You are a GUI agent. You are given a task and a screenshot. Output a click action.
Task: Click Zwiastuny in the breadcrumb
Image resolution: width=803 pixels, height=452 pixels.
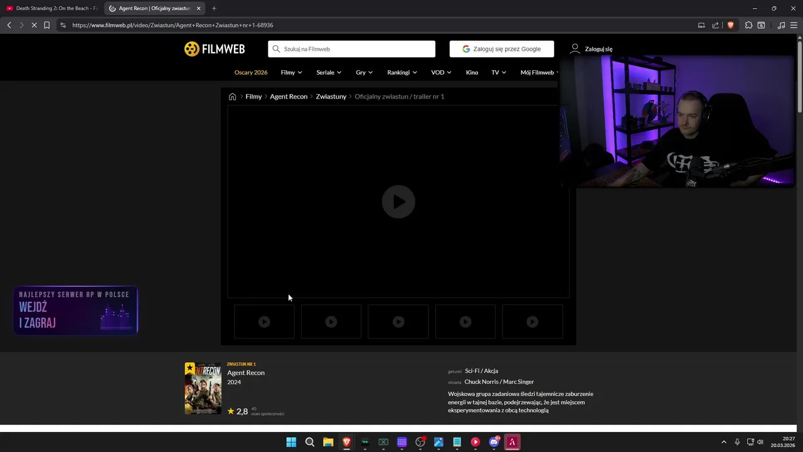[x=331, y=97]
